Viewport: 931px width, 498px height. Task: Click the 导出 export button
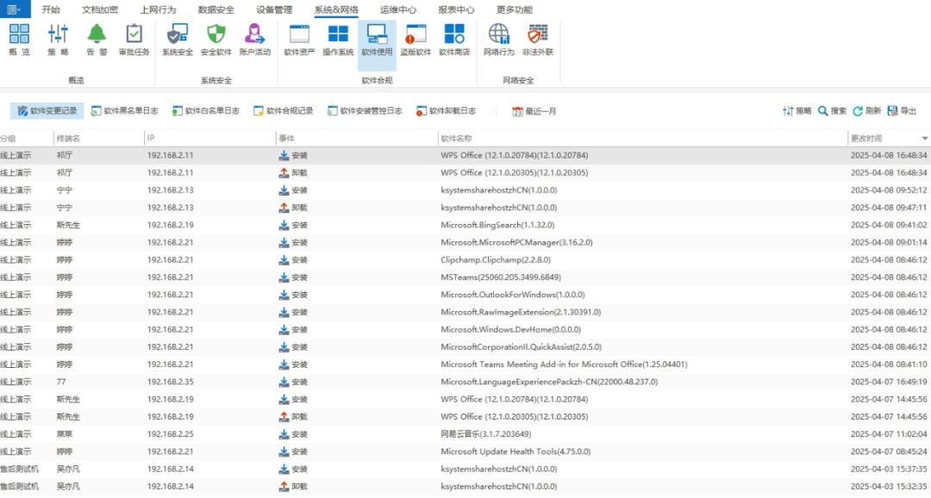pos(902,111)
